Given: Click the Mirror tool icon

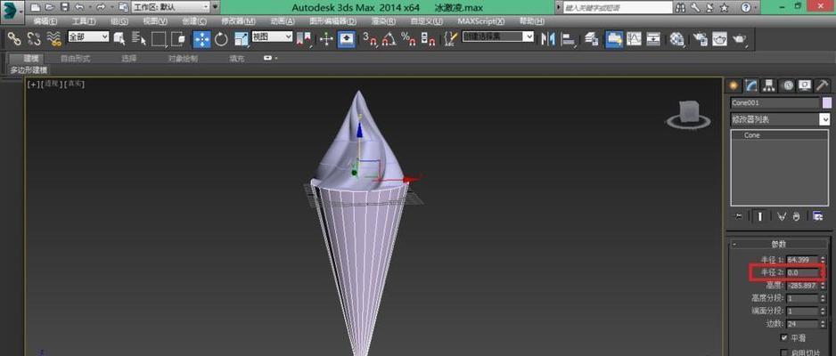Looking at the screenshot, I should tap(547, 38).
